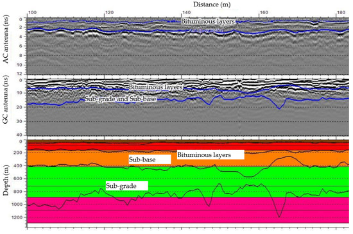Click the faint blue Asfaltový betón annotation
The image size is (353, 234).
pos(206,31)
